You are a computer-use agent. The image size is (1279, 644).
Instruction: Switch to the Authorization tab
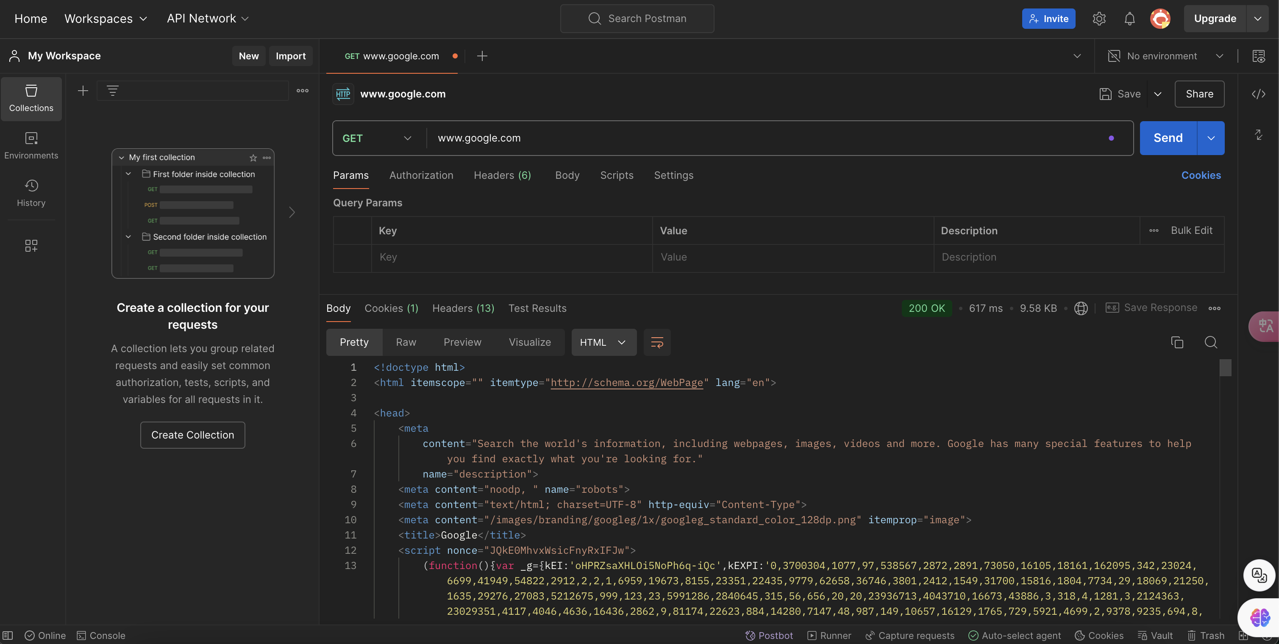[x=421, y=175]
